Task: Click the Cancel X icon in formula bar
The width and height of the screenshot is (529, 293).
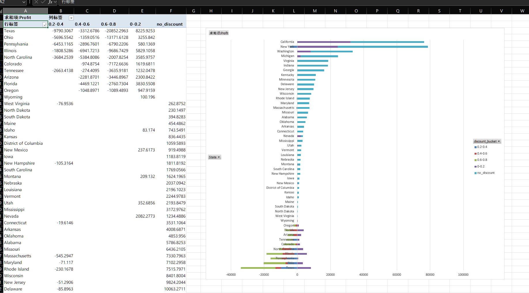Action: (36, 2)
